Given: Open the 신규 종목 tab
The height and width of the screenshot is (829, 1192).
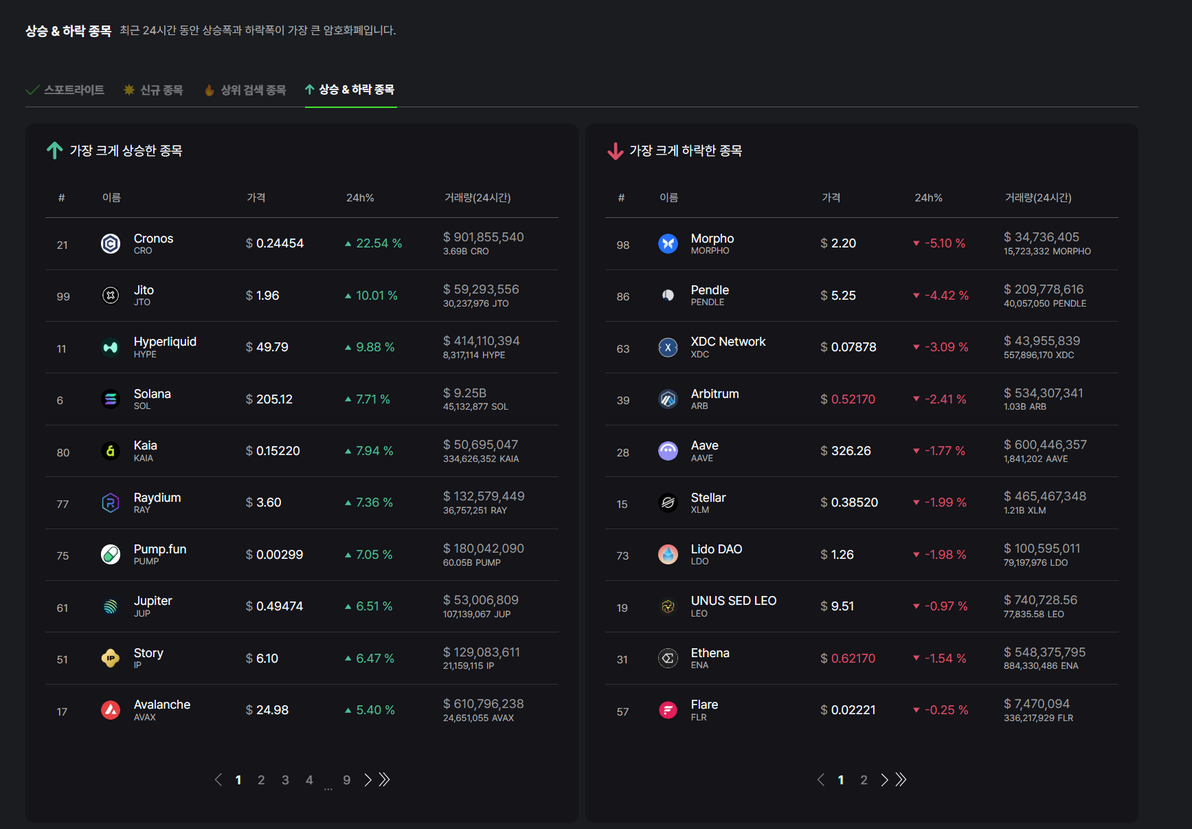Looking at the screenshot, I should pos(153,90).
